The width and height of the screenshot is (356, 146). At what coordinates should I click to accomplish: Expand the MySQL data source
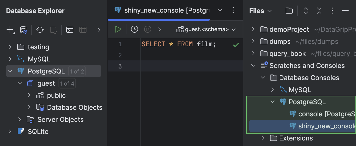[10, 59]
